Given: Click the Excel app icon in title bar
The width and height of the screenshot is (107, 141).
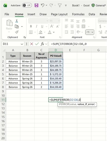Looking at the screenshot, I should click(x=5, y=5).
